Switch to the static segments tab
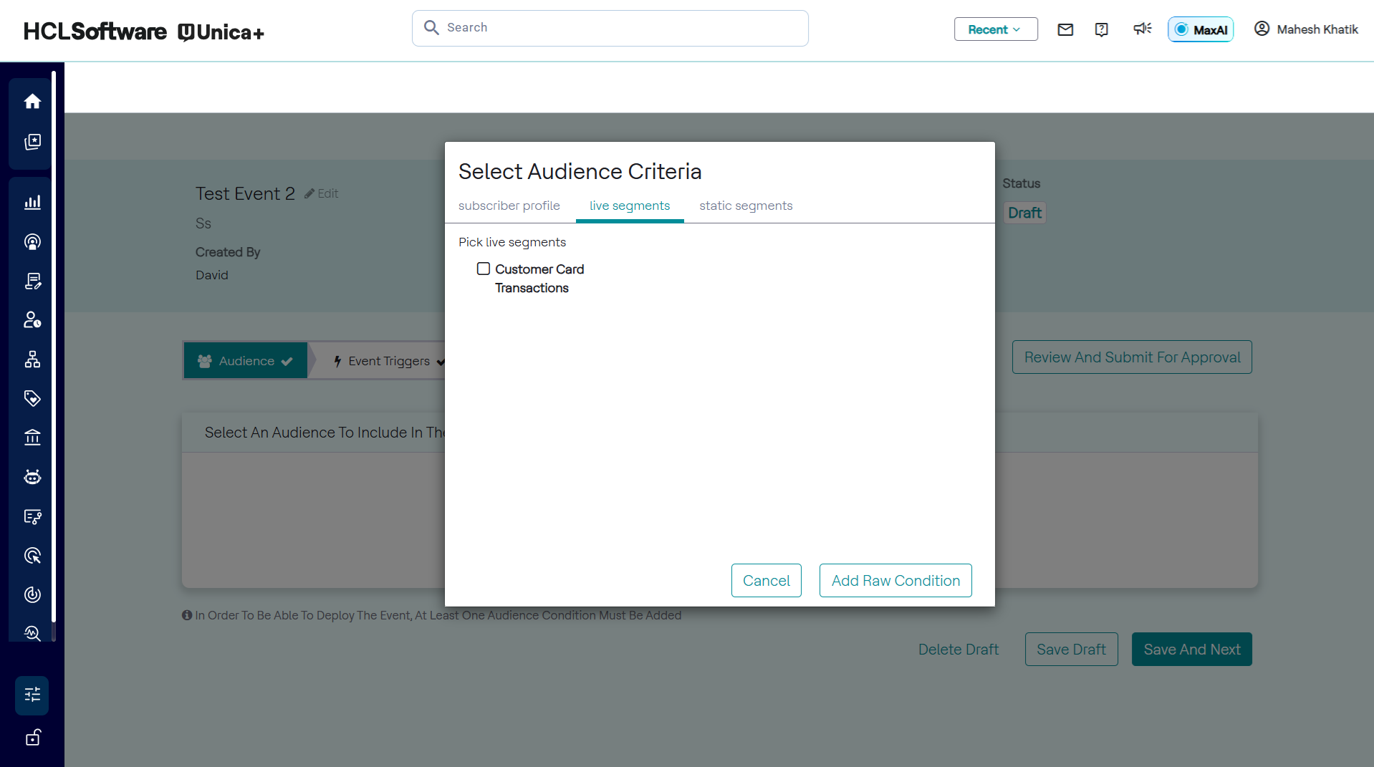 pyautogui.click(x=746, y=206)
